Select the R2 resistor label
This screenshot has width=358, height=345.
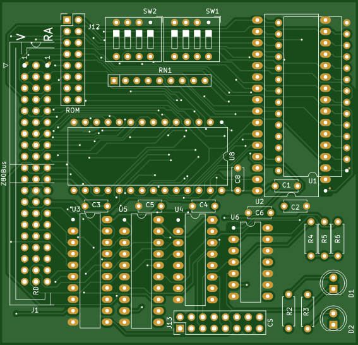(289, 312)
